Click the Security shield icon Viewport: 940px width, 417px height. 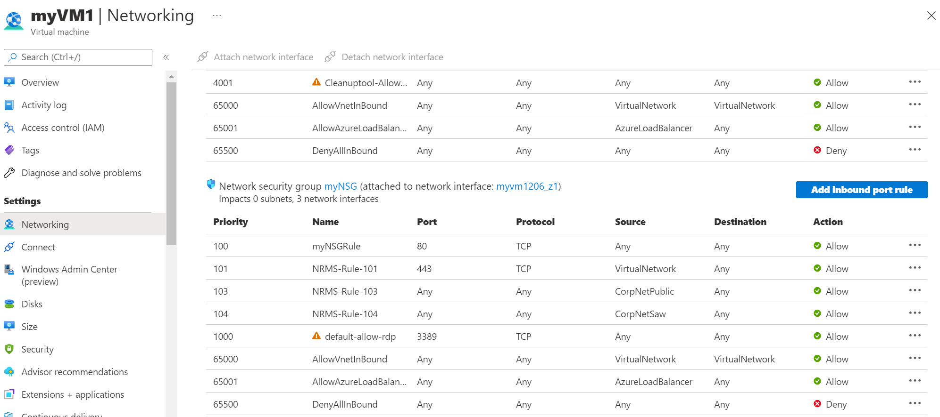[9, 349]
